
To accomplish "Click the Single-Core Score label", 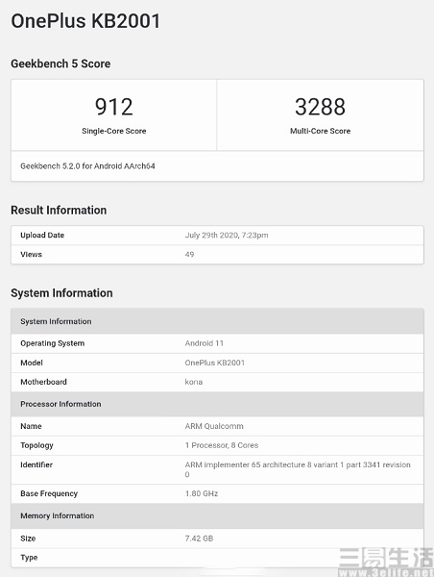I will pyautogui.click(x=114, y=131).
